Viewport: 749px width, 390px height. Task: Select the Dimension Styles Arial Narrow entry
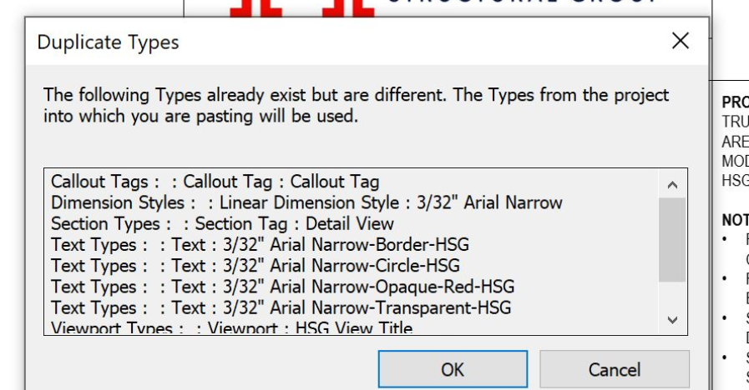(306, 202)
